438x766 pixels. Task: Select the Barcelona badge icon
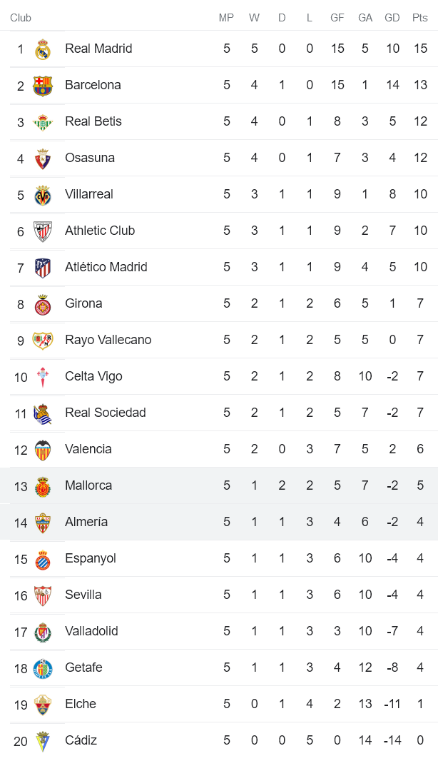click(44, 85)
